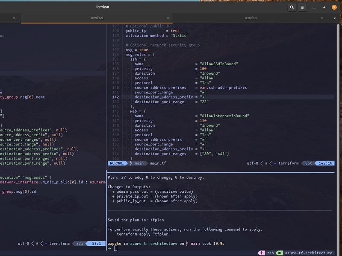Click 'nsg_rules = {' on line 133
Screen dimensions: 342x256
click(140, 55)
